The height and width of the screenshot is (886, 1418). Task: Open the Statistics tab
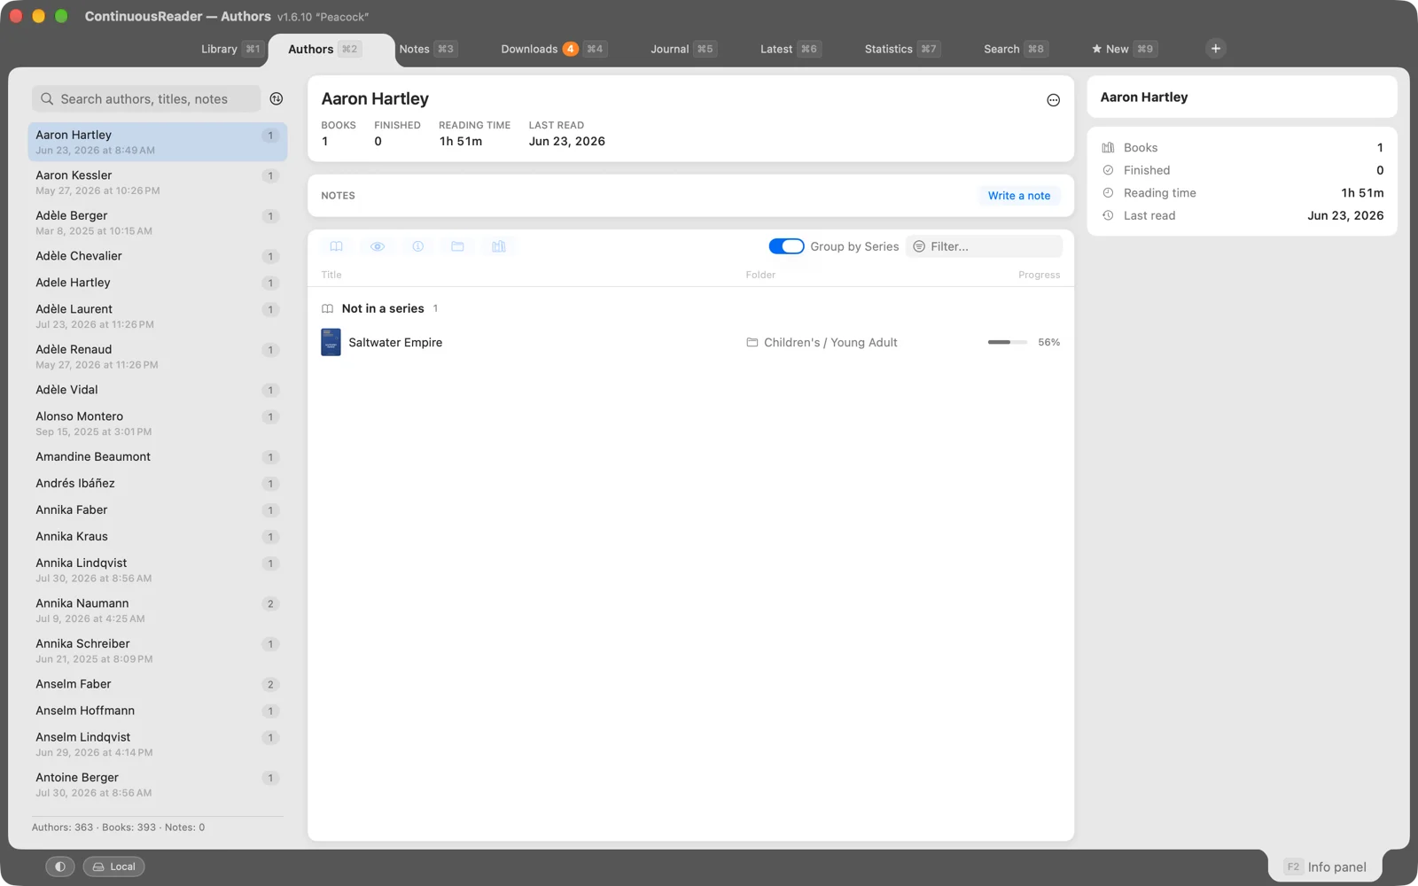click(x=901, y=49)
